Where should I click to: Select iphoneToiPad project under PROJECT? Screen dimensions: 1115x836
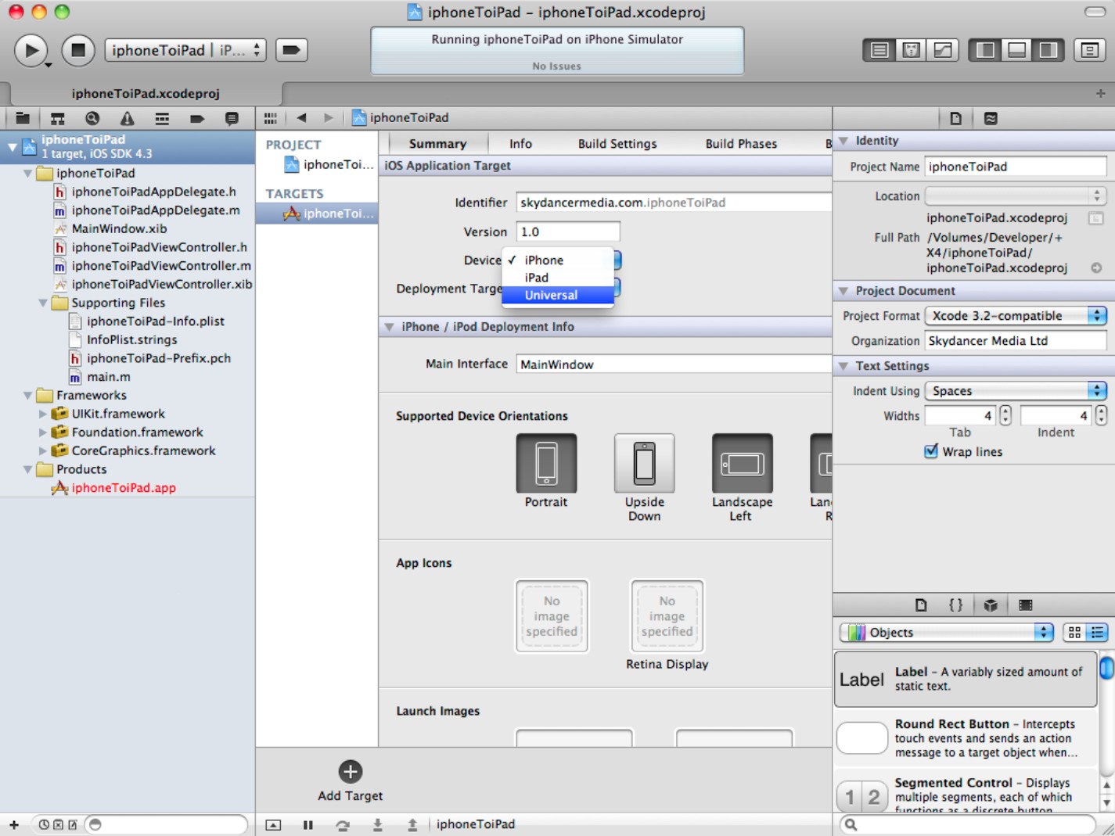coord(329,164)
